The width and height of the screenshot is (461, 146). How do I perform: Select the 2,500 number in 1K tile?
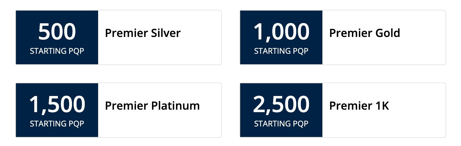tap(281, 105)
